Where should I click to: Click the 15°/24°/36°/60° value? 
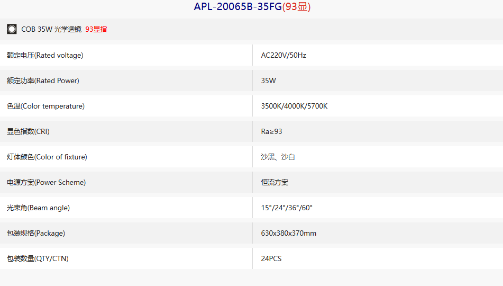[287, 208]
